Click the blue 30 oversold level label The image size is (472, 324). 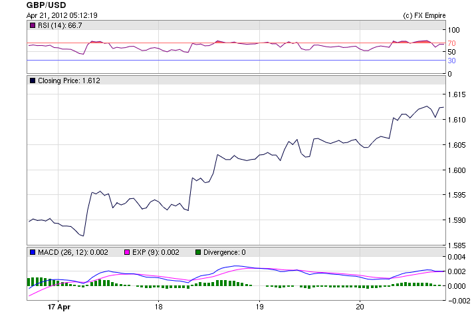[x=452, y=61]
